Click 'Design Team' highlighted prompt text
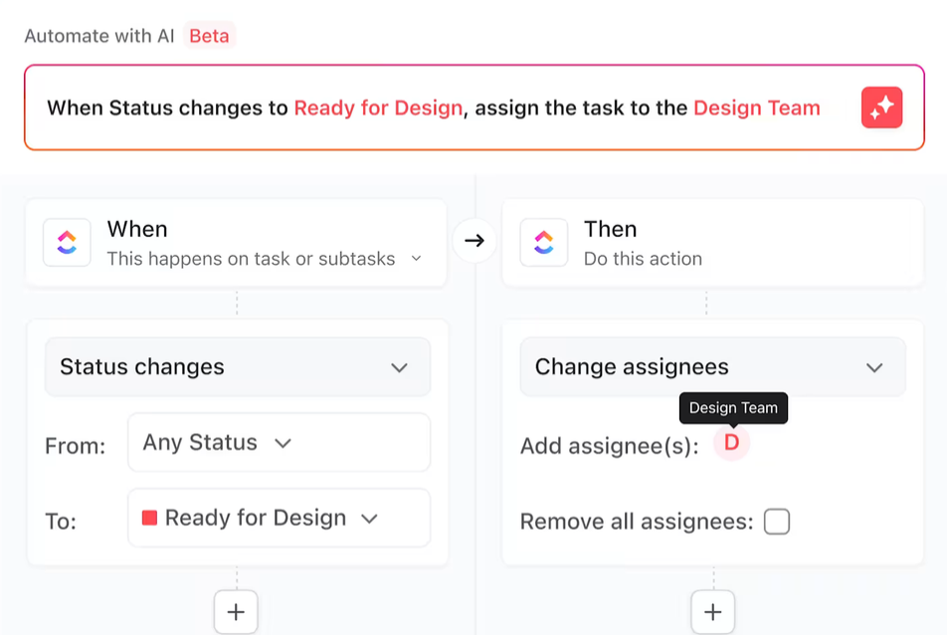 coord(756,108)
